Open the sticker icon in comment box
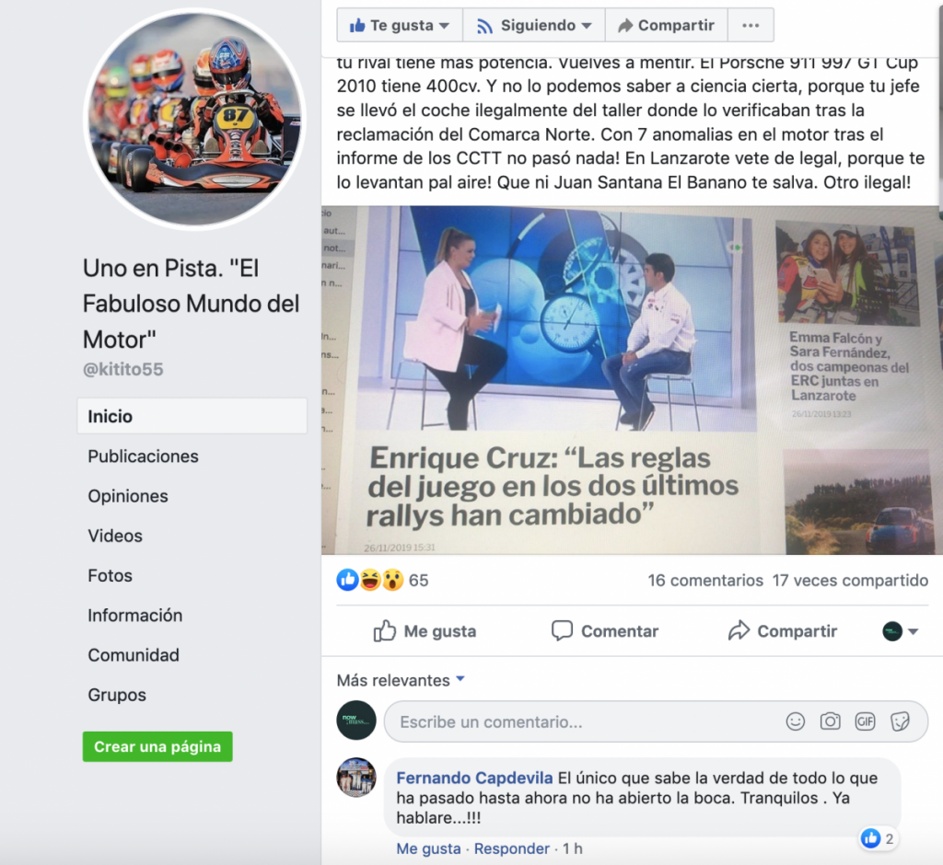The height and width of the screenshot is (865, 943). pos(900,721)
